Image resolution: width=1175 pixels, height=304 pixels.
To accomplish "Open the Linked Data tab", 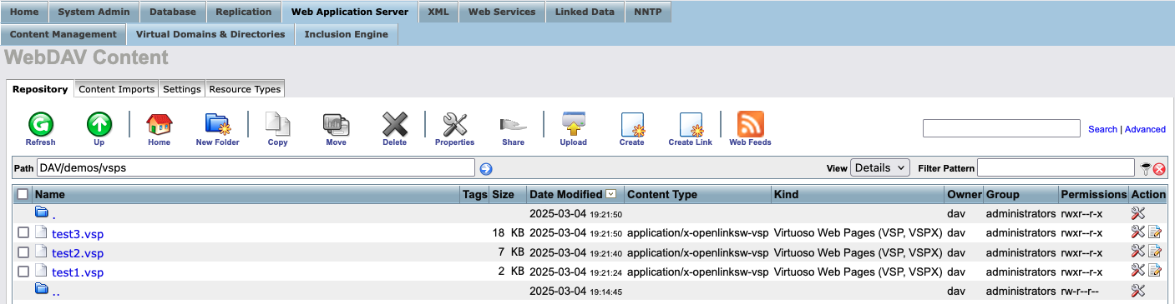I will pyautogui.click(x=585, y=12).
